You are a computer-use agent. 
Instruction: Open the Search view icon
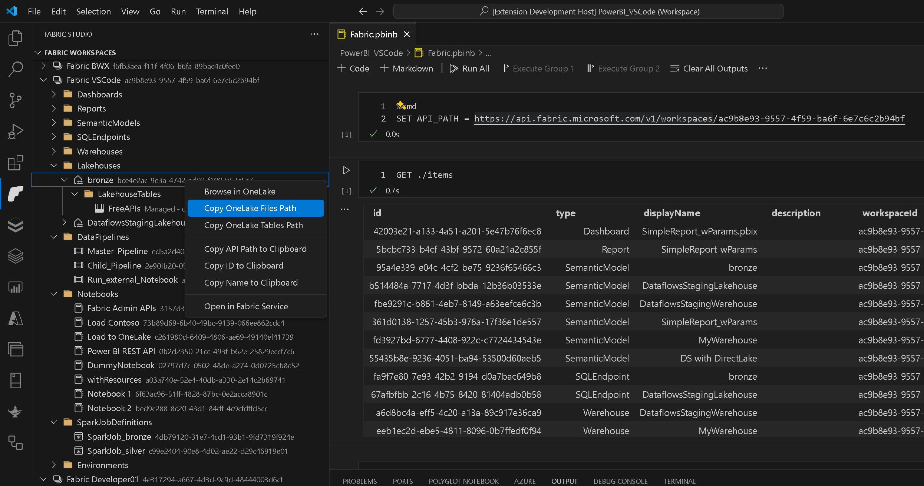coord(15,69)
